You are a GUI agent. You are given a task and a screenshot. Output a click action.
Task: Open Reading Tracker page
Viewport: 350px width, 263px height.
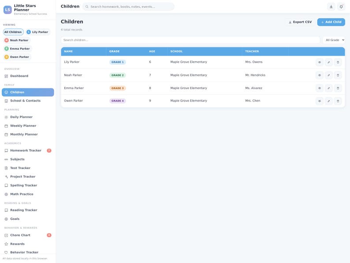(28, 210)
